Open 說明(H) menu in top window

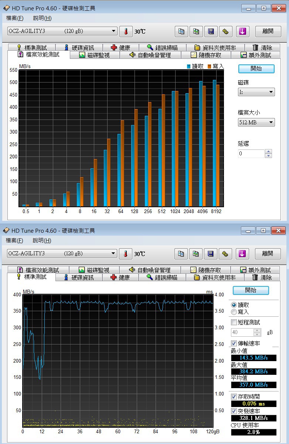(x=42, y=18)
